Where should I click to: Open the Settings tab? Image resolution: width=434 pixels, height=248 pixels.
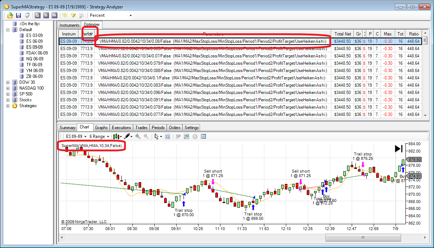pyautogui.click(x=192, y=128)
